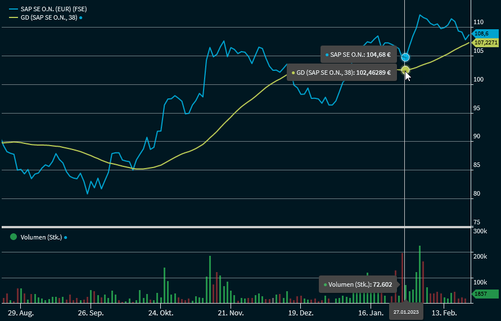Click the blue dot next to Volumen (Stk.)

click(65, 237)
